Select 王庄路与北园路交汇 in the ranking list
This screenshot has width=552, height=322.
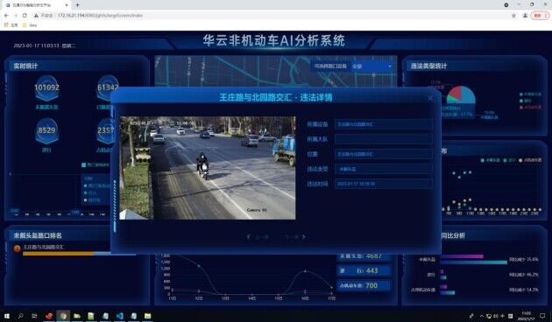pyautogui.click(x=43, y=247)
